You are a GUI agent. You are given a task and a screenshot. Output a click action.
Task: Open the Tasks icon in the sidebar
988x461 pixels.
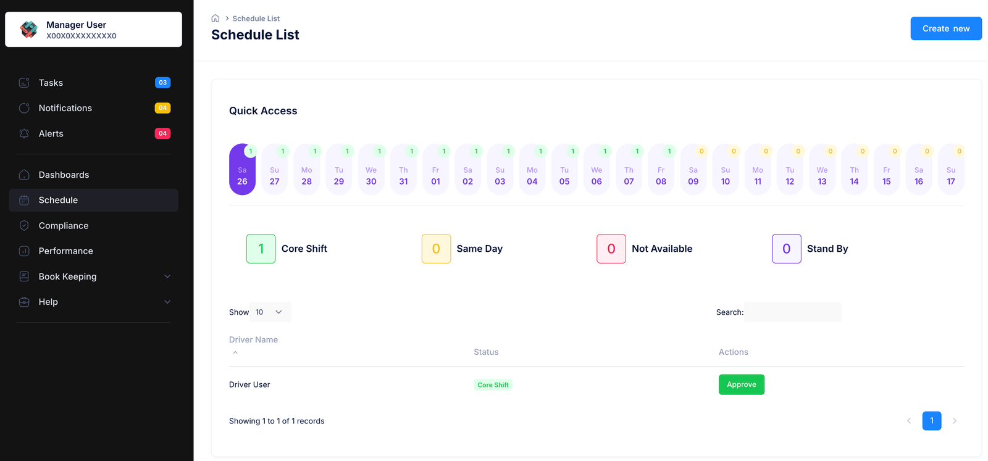(23, 82)
